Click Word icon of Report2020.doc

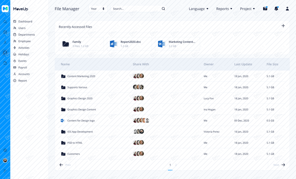coord(114,44)
